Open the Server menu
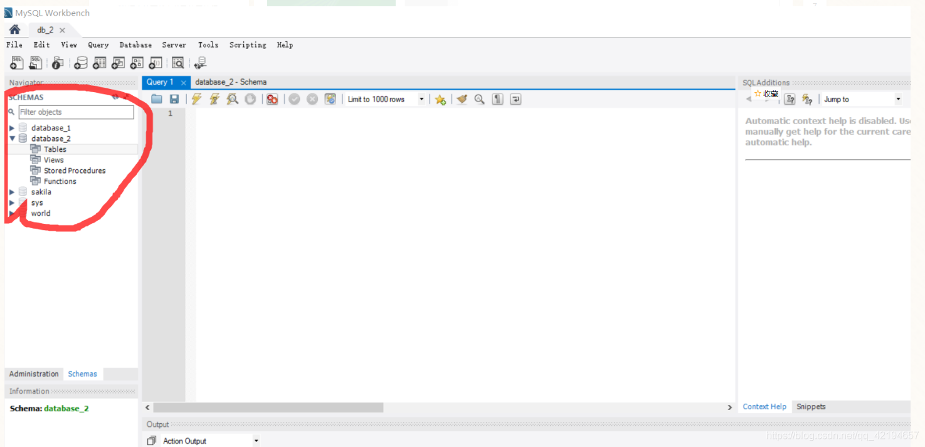The image size is (925, 447). pyautogui.click(x=174, y=45)
